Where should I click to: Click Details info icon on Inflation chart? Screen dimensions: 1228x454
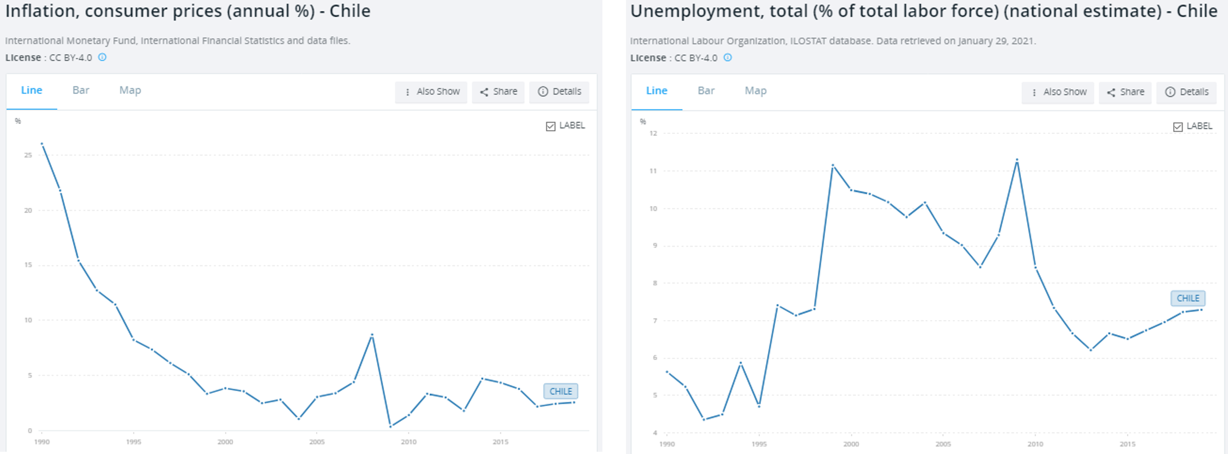click(x=543, y=91)
